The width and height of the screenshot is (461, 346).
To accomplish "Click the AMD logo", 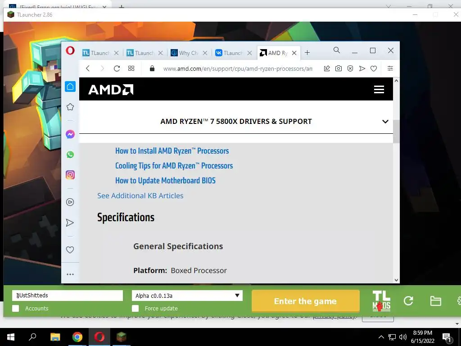I will (111, 90).
